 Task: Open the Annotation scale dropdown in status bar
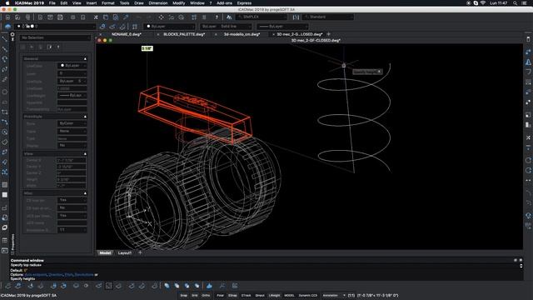334,295
